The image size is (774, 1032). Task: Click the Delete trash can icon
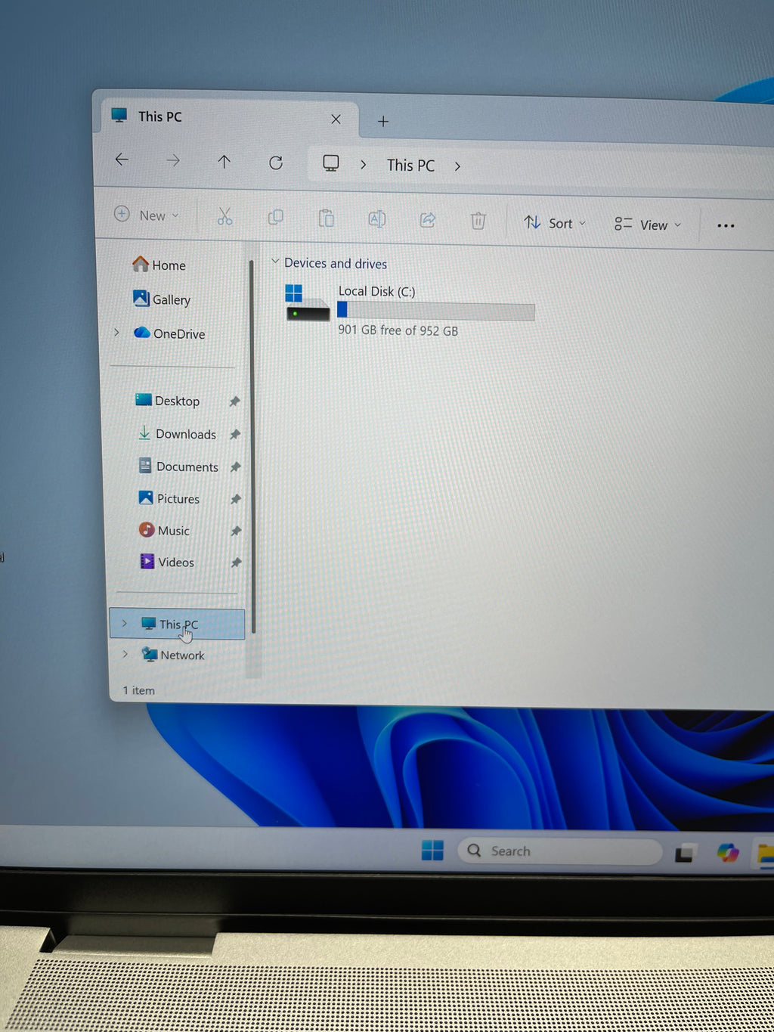[x=478, y=221]
